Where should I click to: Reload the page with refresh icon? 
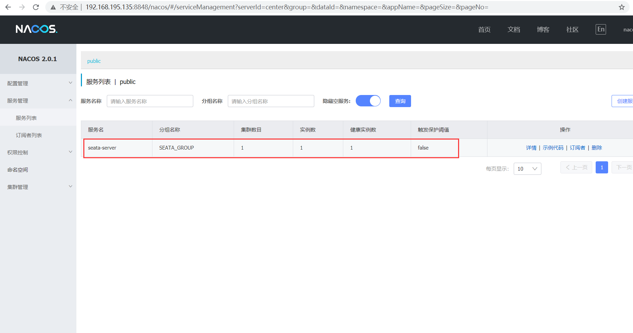coord(36,7)
